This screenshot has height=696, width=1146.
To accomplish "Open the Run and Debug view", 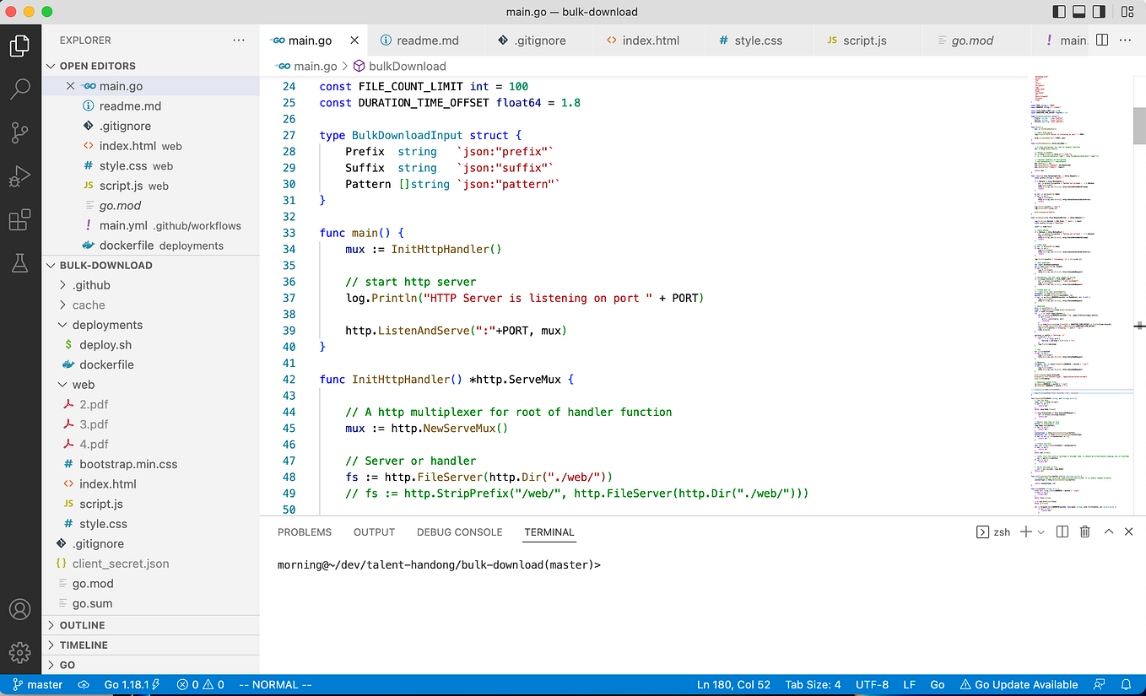I will 20,176.
